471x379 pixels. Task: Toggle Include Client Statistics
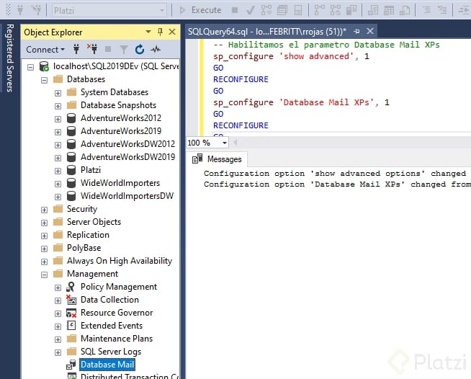351,10
